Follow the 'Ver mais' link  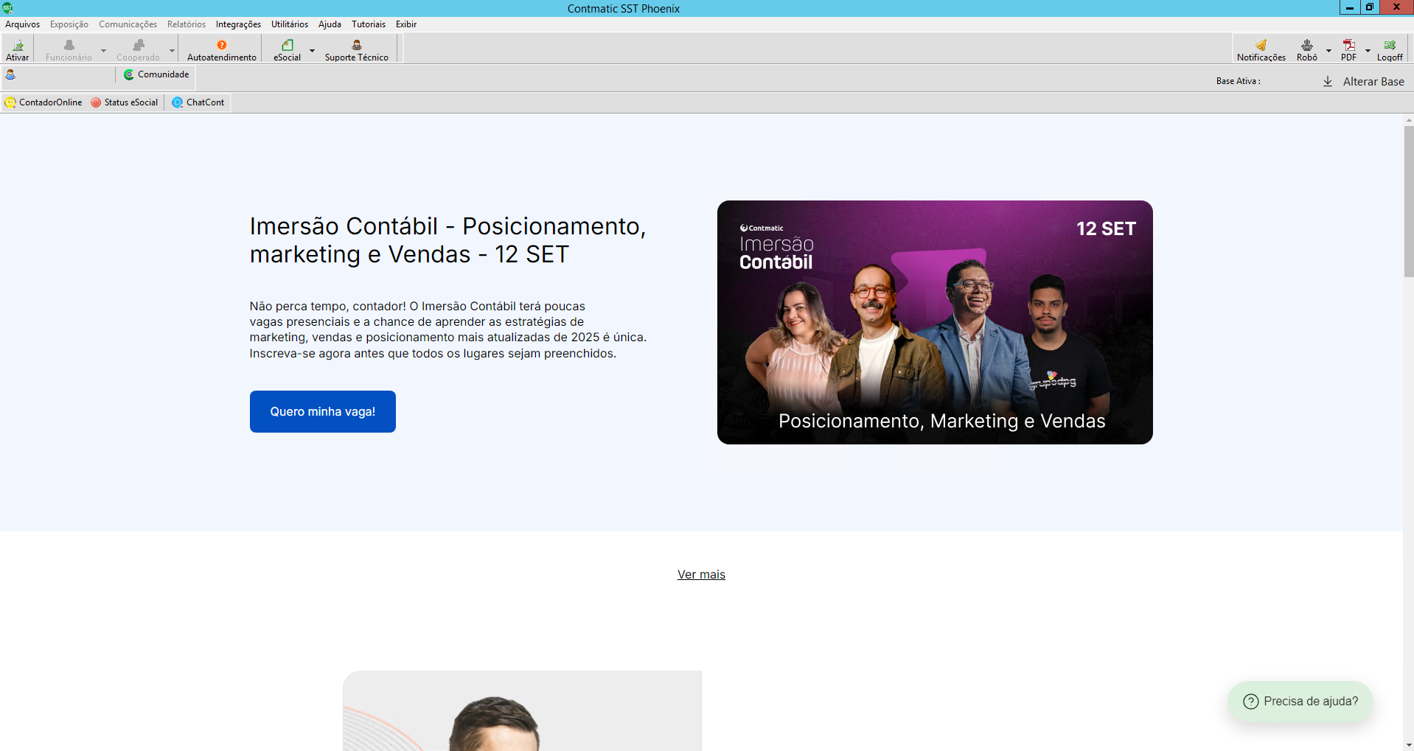701,574
